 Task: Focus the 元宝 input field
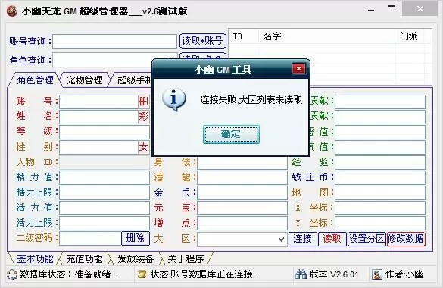pos(242,208)
